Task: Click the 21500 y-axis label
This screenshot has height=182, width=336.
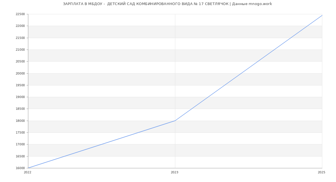Action: [x=20, y=38]
